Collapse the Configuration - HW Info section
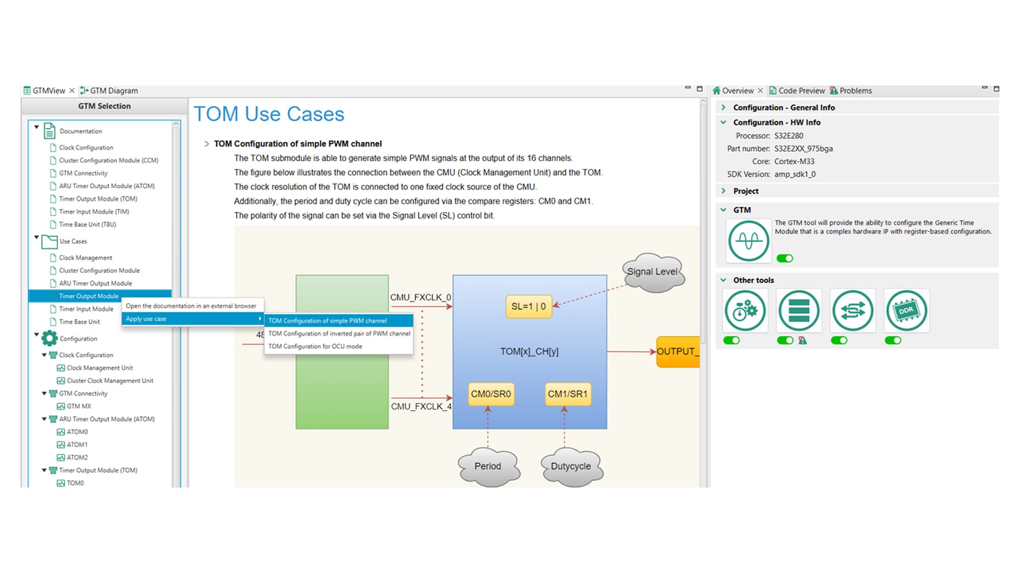 [x=724, y=122]
